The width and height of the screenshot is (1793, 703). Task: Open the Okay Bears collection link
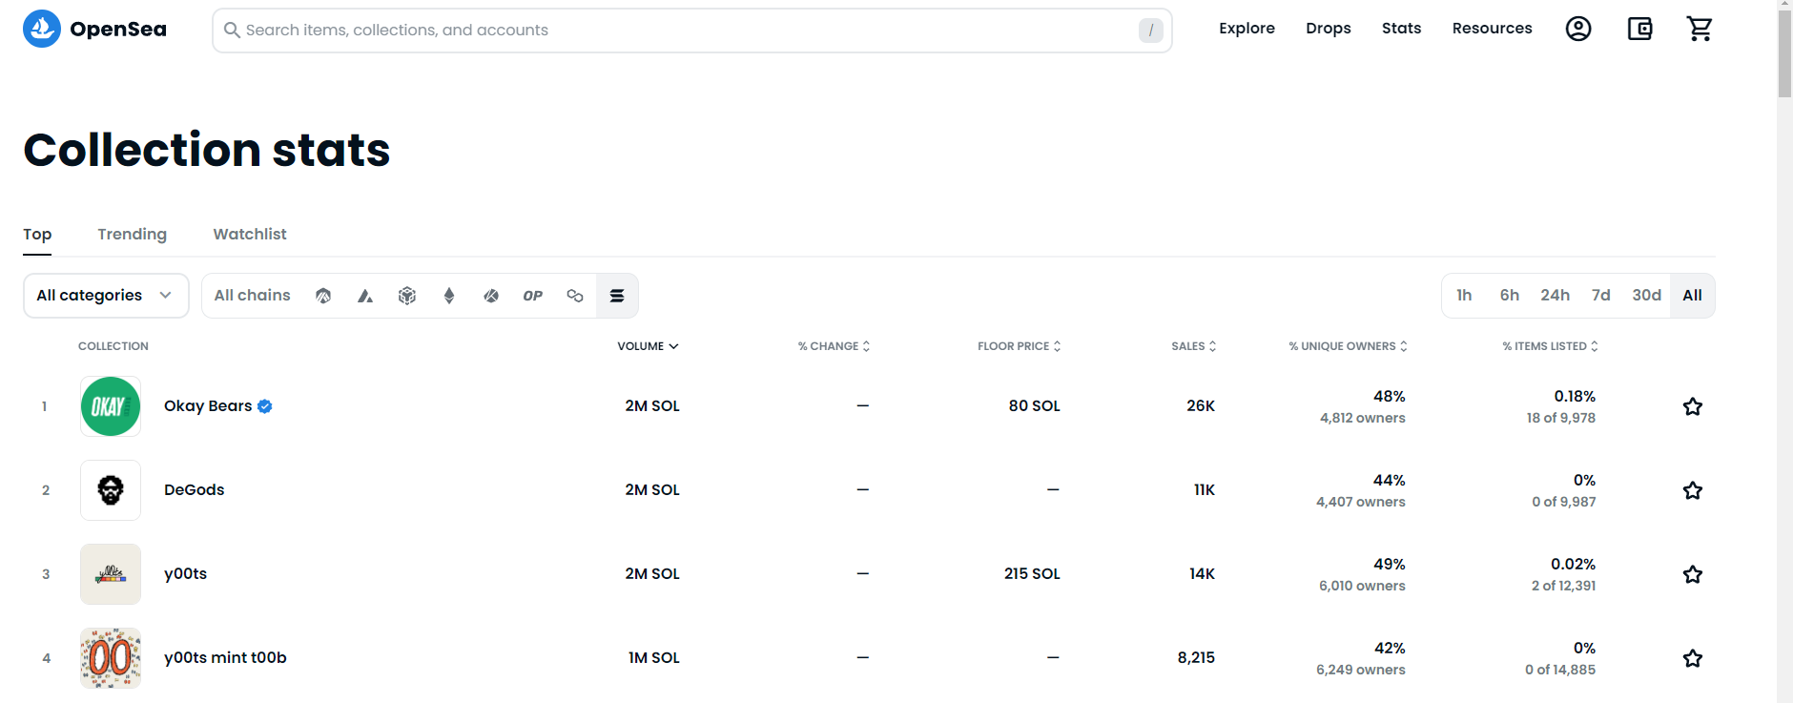coord(208,405)
